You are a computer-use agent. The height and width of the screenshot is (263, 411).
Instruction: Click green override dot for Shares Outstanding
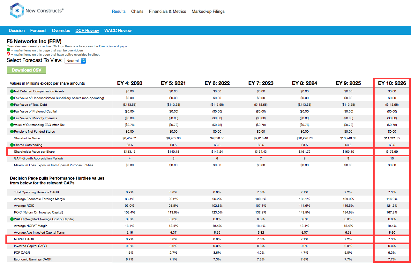12,145
